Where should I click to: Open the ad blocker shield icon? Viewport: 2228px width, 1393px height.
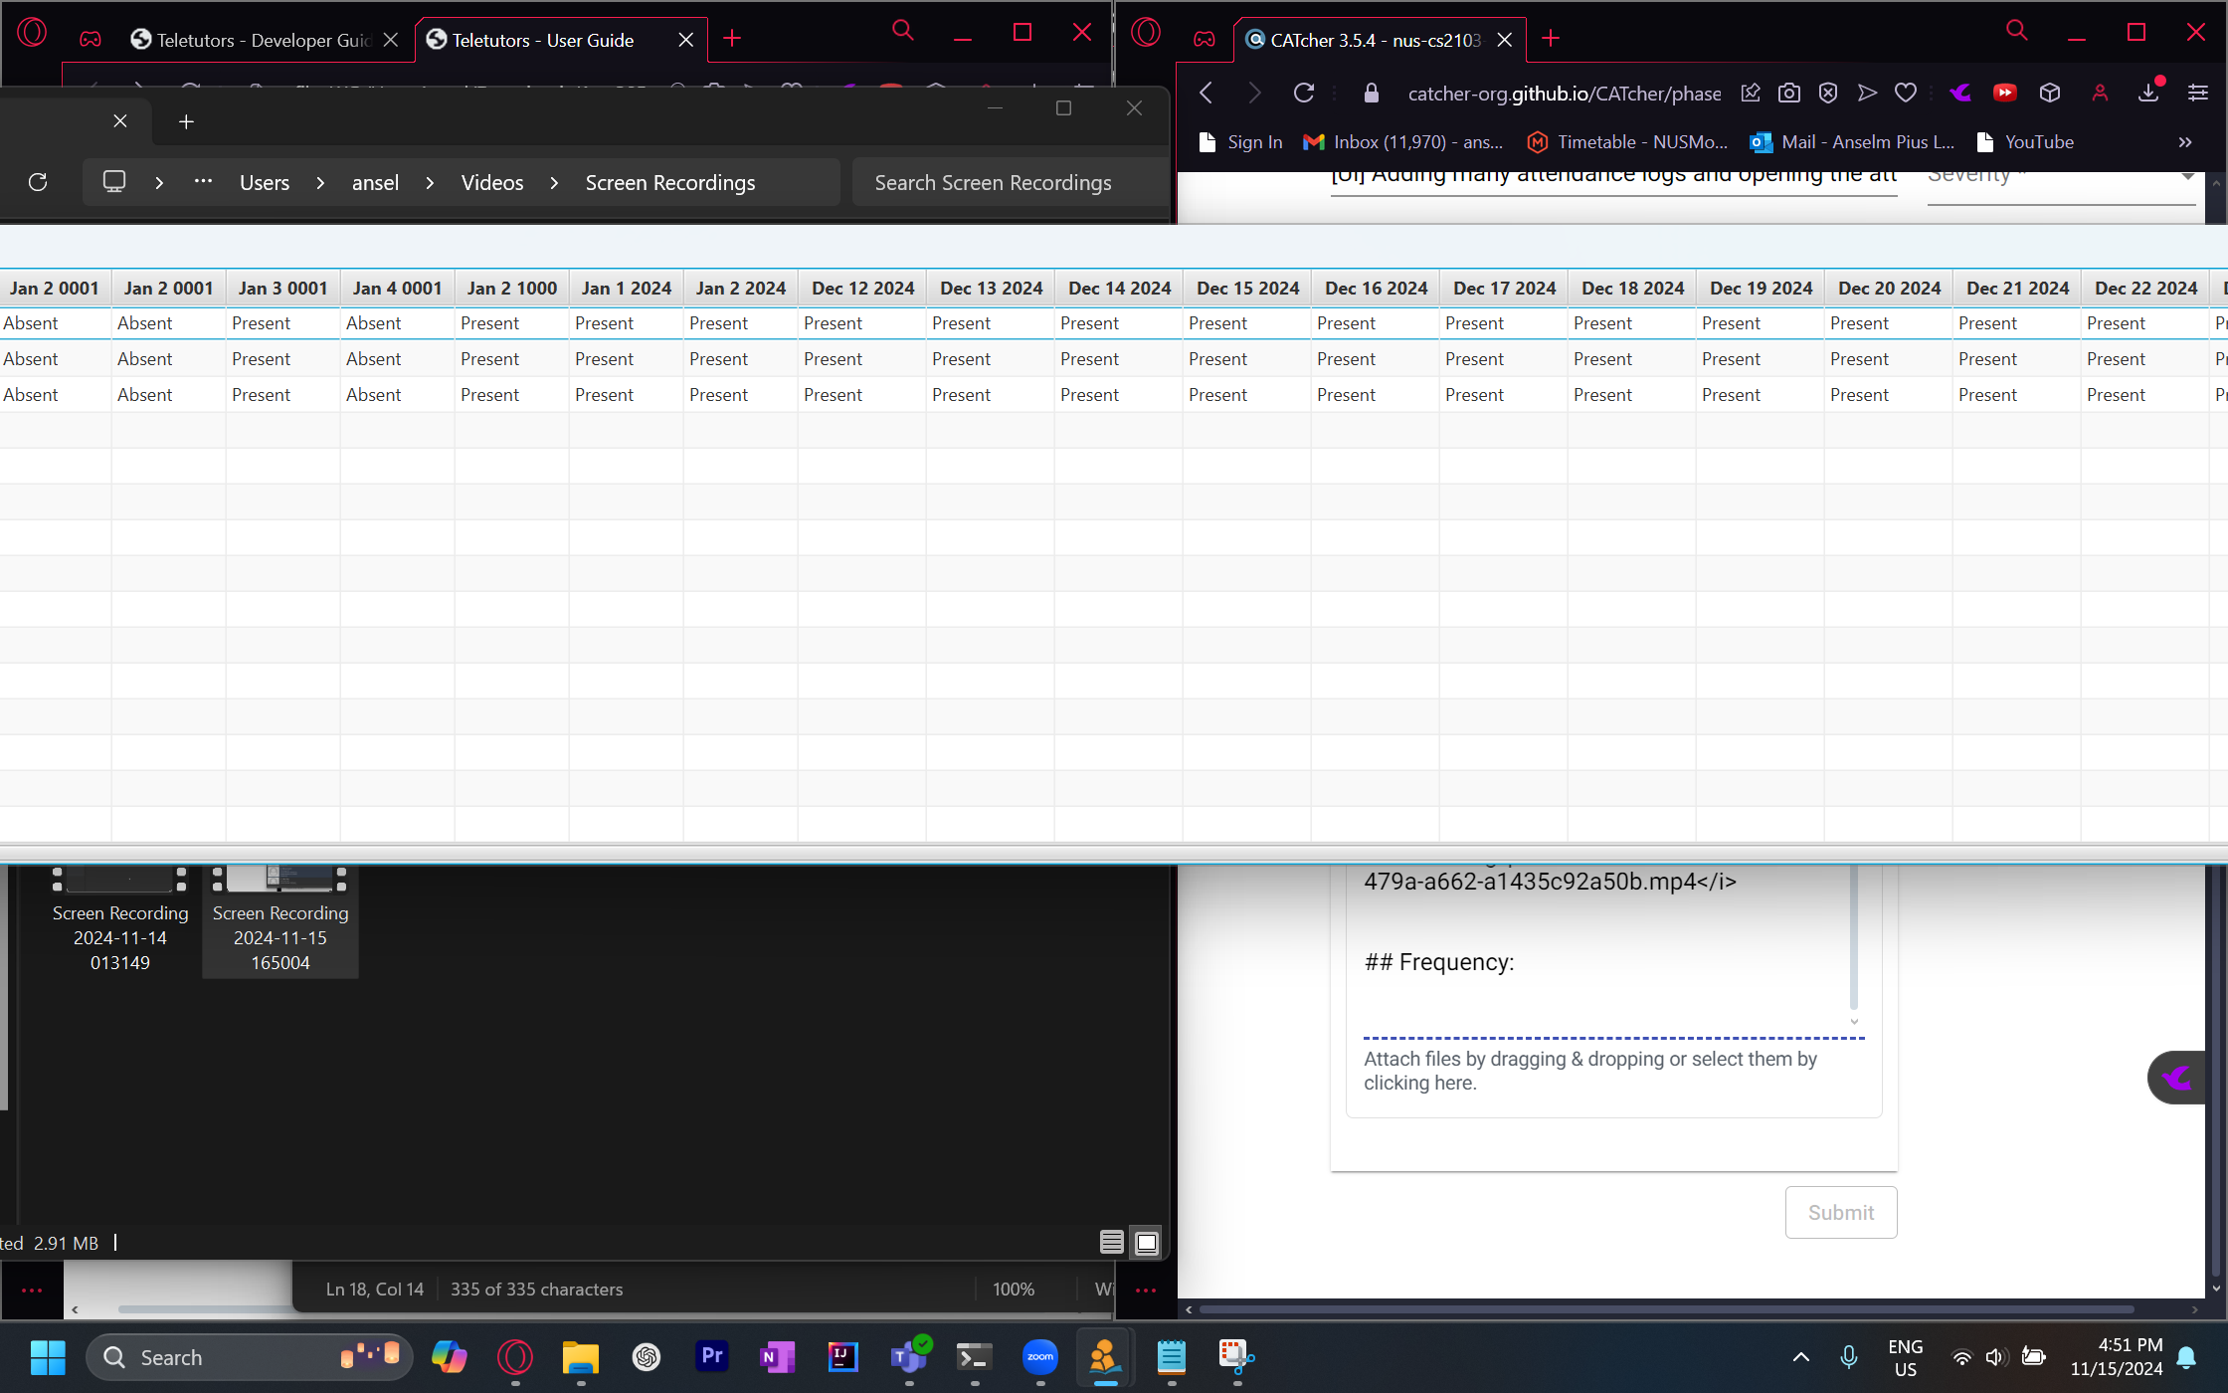(x=1827, y=94)
